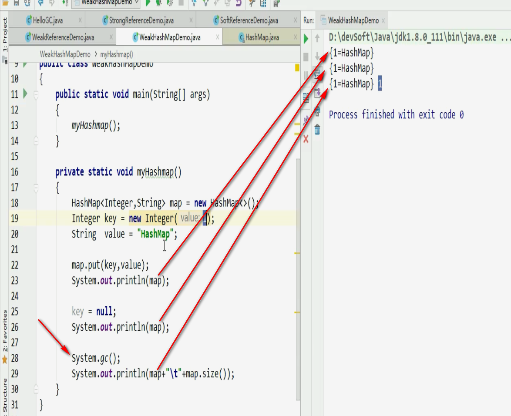Click the Synchronize toolbar icon
This screenshot has width=511, height=416.
28,3
